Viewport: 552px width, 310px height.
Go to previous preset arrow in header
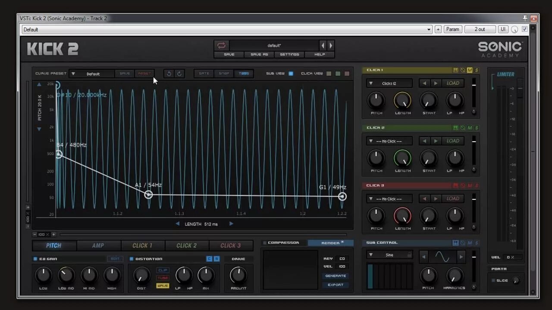(x=323, y=46)
